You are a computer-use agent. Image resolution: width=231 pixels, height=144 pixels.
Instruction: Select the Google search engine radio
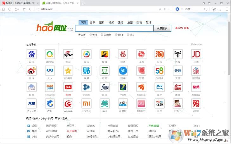click(x=102, y=35)
